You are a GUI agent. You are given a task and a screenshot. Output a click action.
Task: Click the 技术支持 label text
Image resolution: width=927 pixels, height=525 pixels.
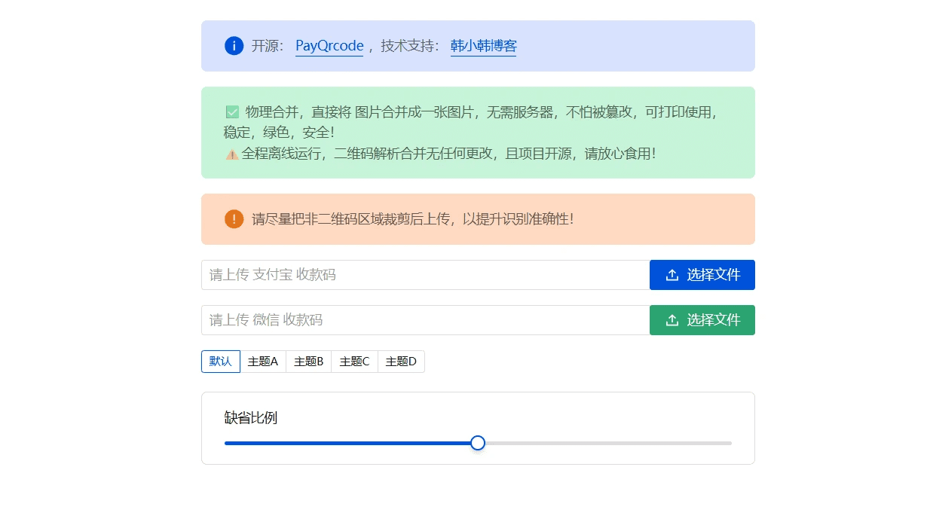click(x=410, y=46)
